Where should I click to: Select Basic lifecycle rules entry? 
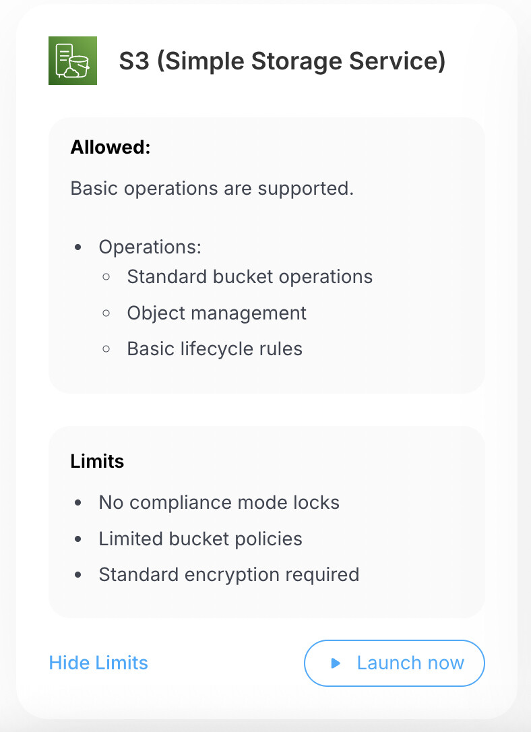(x=215, y=349)
